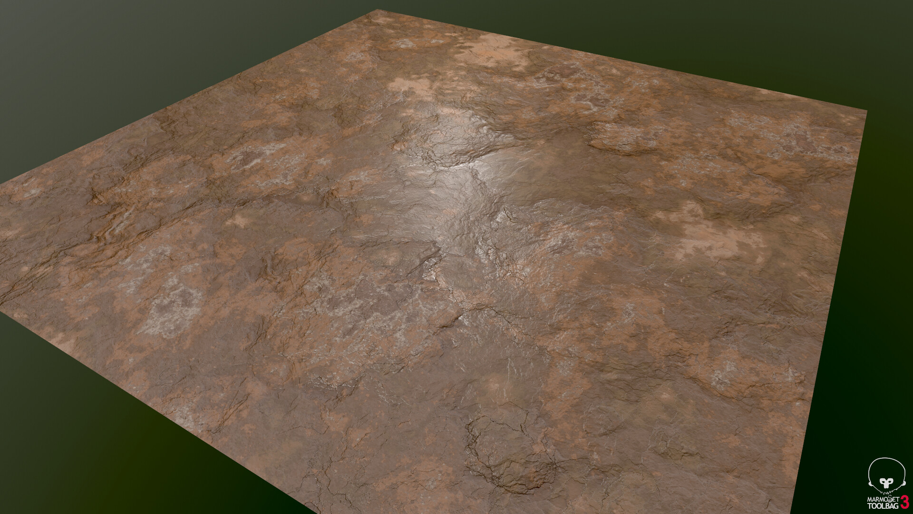This screenshot has width=913, height=514.
Task: Click the skull's left eye in the logo
Action: (x=884, y=482)
